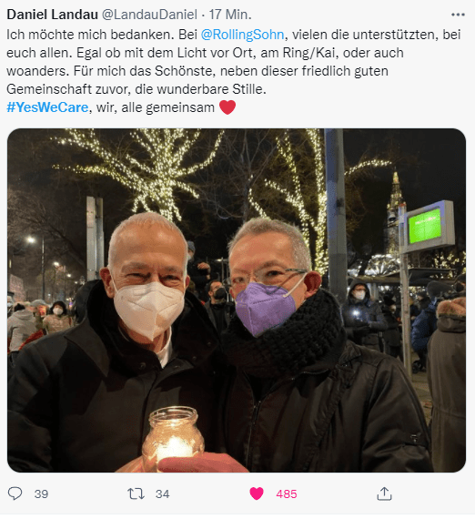
Task: Follow the @RollingSohn mention link
Action: click(242, 35)
